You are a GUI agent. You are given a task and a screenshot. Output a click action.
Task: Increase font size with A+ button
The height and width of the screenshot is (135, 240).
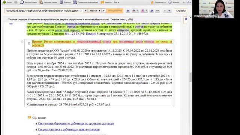point(189,2)
